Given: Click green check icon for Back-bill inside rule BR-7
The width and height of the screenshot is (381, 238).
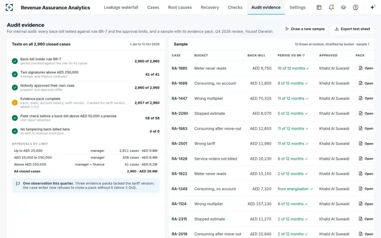Looking at the screenshot, I should [15, 61].
